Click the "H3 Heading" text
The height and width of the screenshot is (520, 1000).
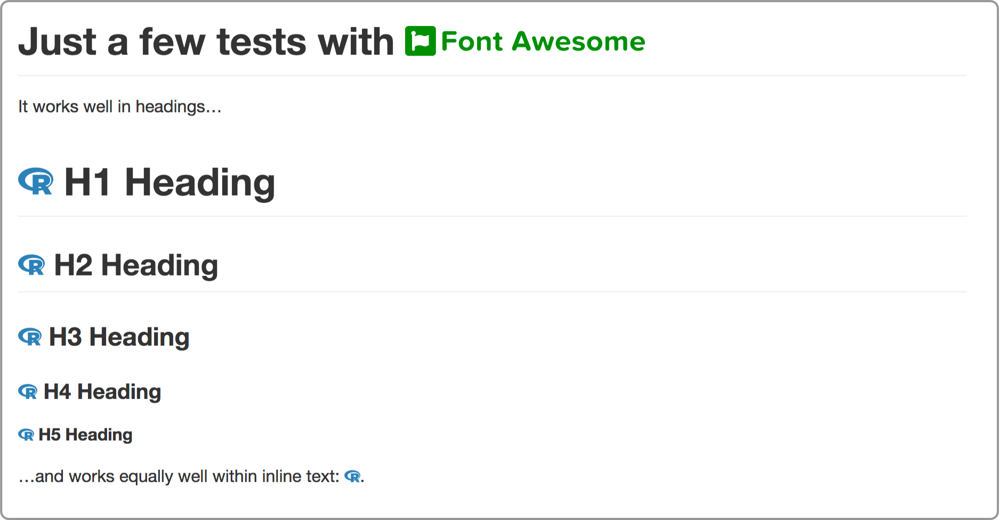pos(119,337)
